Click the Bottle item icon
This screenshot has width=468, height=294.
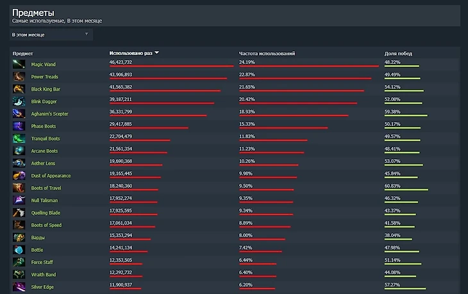19,250
